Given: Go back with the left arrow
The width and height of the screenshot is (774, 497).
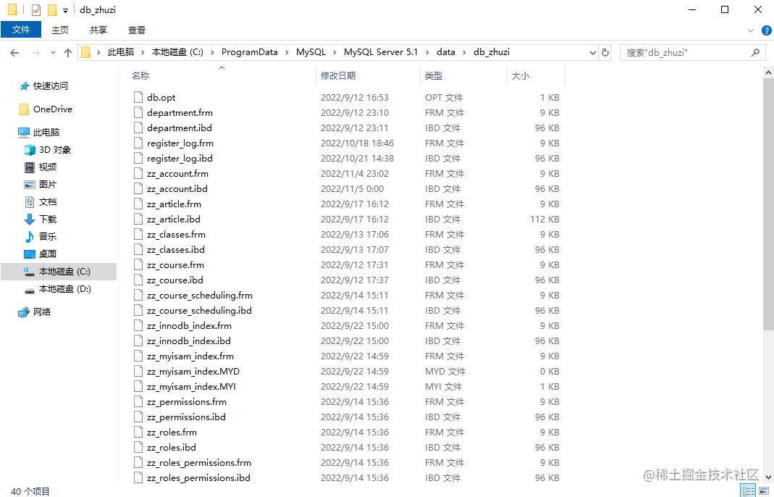Looking at the screenshot, I should 14,52.
